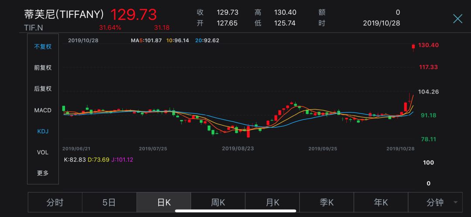Switch to 分时 intraday tab
The image size is (471, 217).
55,203
